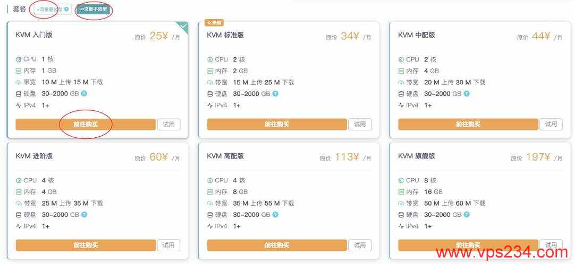Screen dimensions: 574x264
Task: Show 硬盘 help info in KVM 高配版
Action: (x=275, y=215)
